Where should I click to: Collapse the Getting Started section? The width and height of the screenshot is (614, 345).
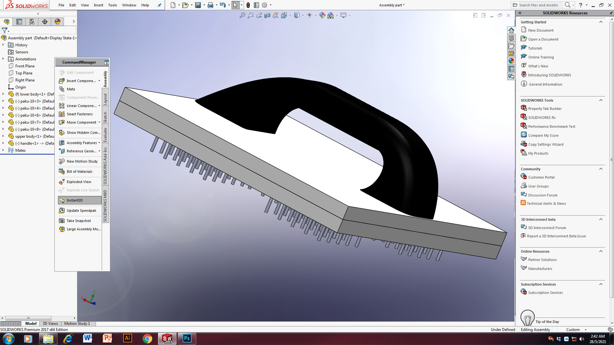[x=601, y=22]
